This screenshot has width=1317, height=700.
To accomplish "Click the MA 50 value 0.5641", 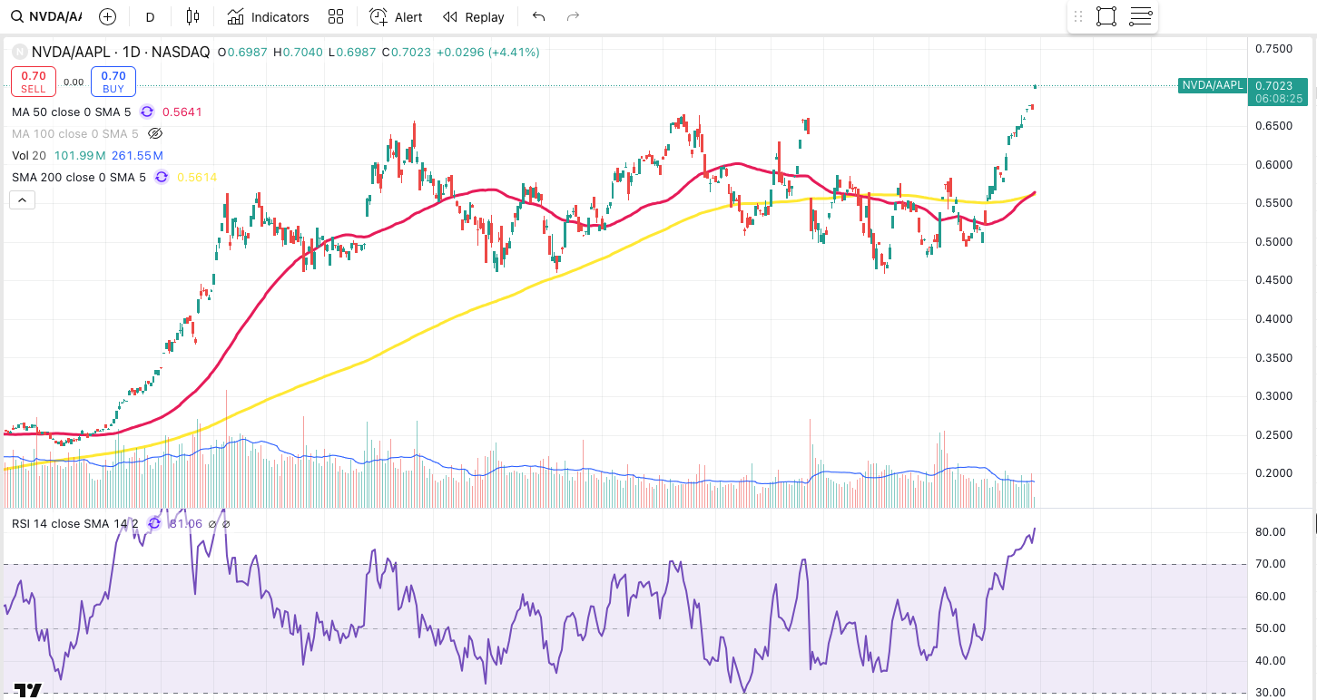I will (182, 112).
